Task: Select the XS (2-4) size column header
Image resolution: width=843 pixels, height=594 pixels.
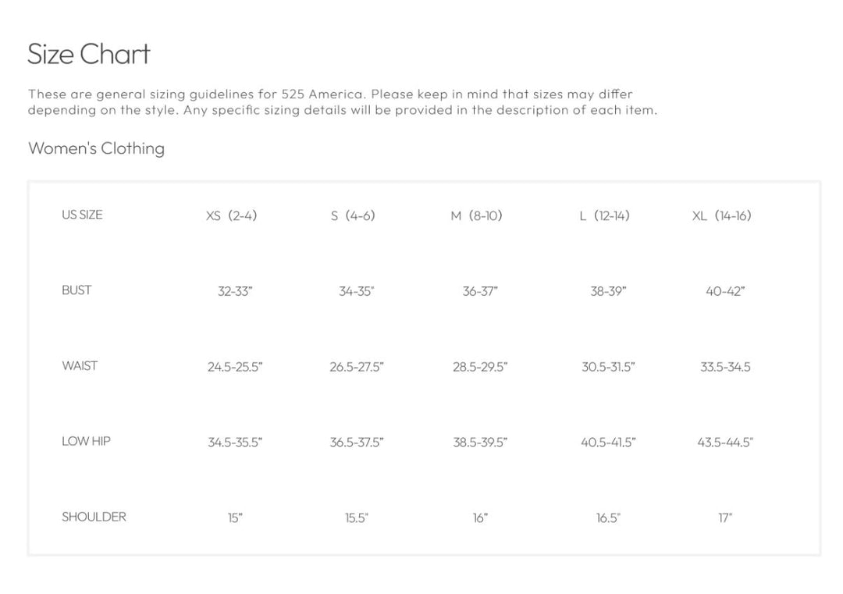Action: tap(231, 215)
